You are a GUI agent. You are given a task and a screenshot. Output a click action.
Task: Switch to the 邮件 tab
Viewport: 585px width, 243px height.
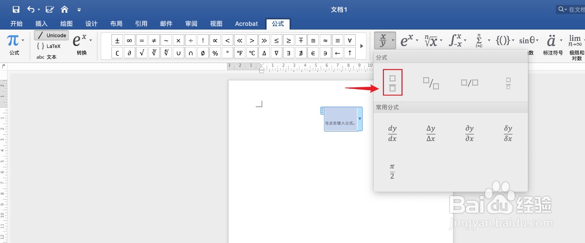(166, 24)
